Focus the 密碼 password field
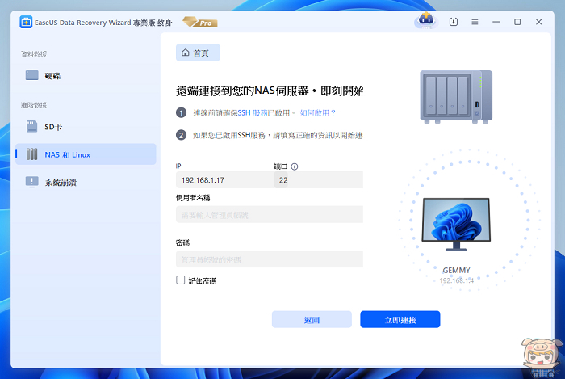 (x=269, y=259)
